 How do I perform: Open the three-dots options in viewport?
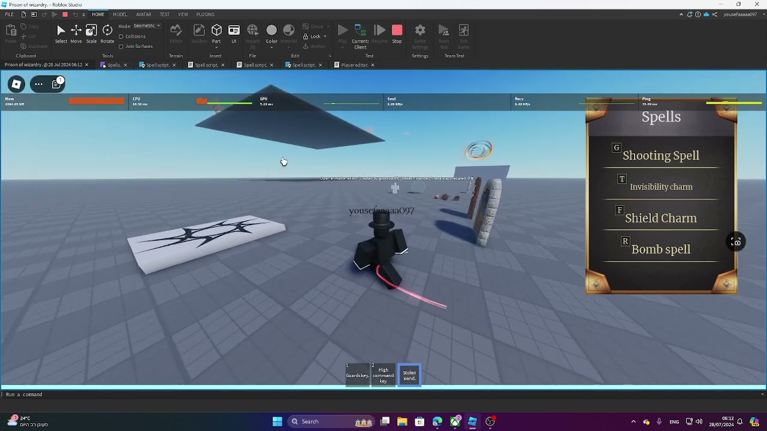38,84
